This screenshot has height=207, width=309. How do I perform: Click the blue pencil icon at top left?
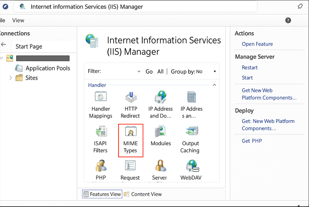pyautogui.click(x=5, y=7)
